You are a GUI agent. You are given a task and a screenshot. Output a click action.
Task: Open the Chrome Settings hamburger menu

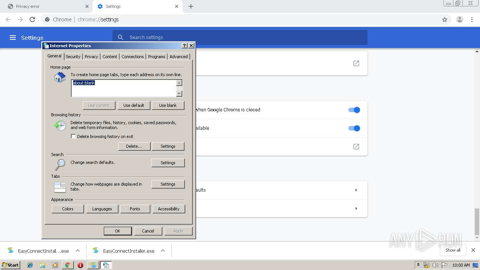click(x=13, y=37)
